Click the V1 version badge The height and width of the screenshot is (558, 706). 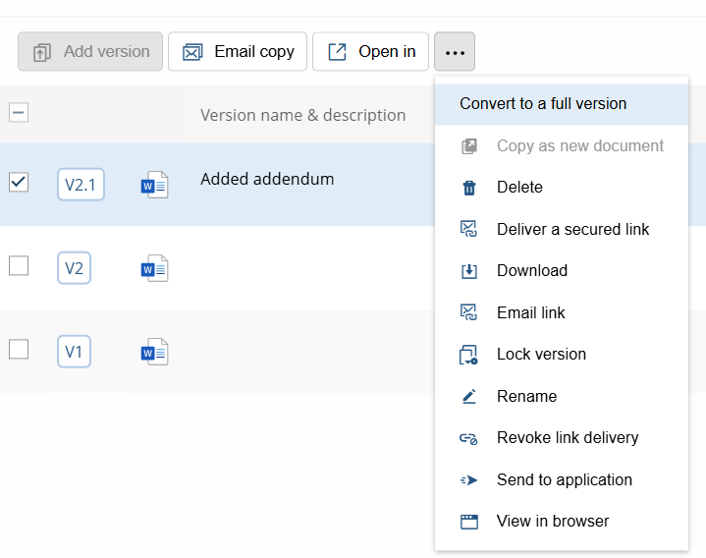point(74,352)
